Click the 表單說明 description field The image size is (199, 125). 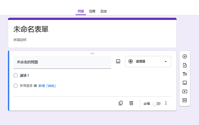20,40
